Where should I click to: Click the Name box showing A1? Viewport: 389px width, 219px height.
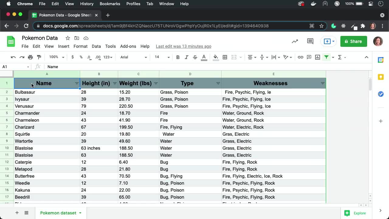coord(15,67)
